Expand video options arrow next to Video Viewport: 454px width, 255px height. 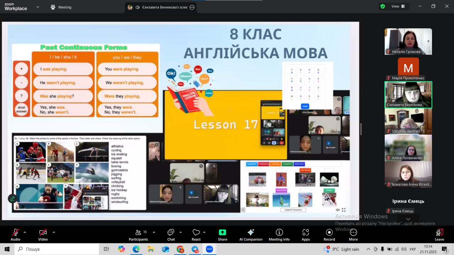click(54, 232)
